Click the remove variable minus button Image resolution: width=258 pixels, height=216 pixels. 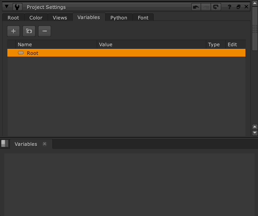pos(45,31)
